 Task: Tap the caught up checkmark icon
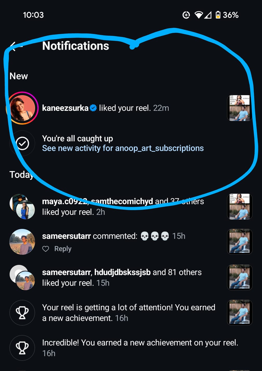(22, 143)
